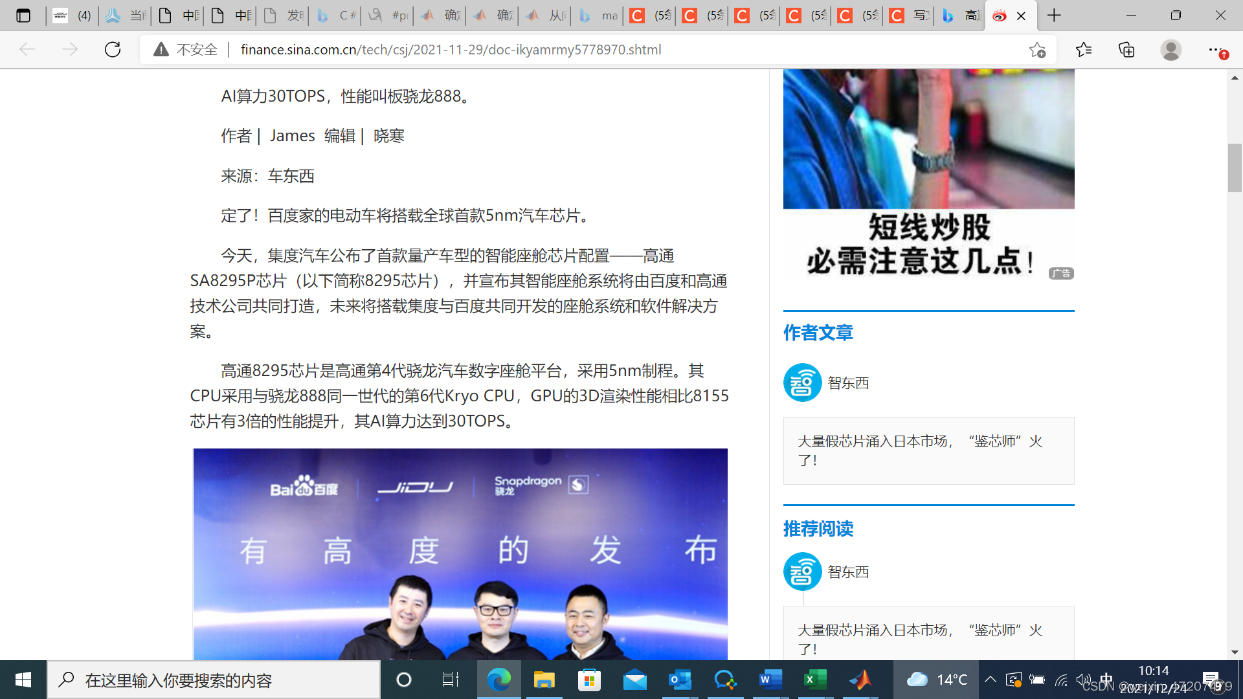Click the taskbar search box

click(x=214, y=680)
